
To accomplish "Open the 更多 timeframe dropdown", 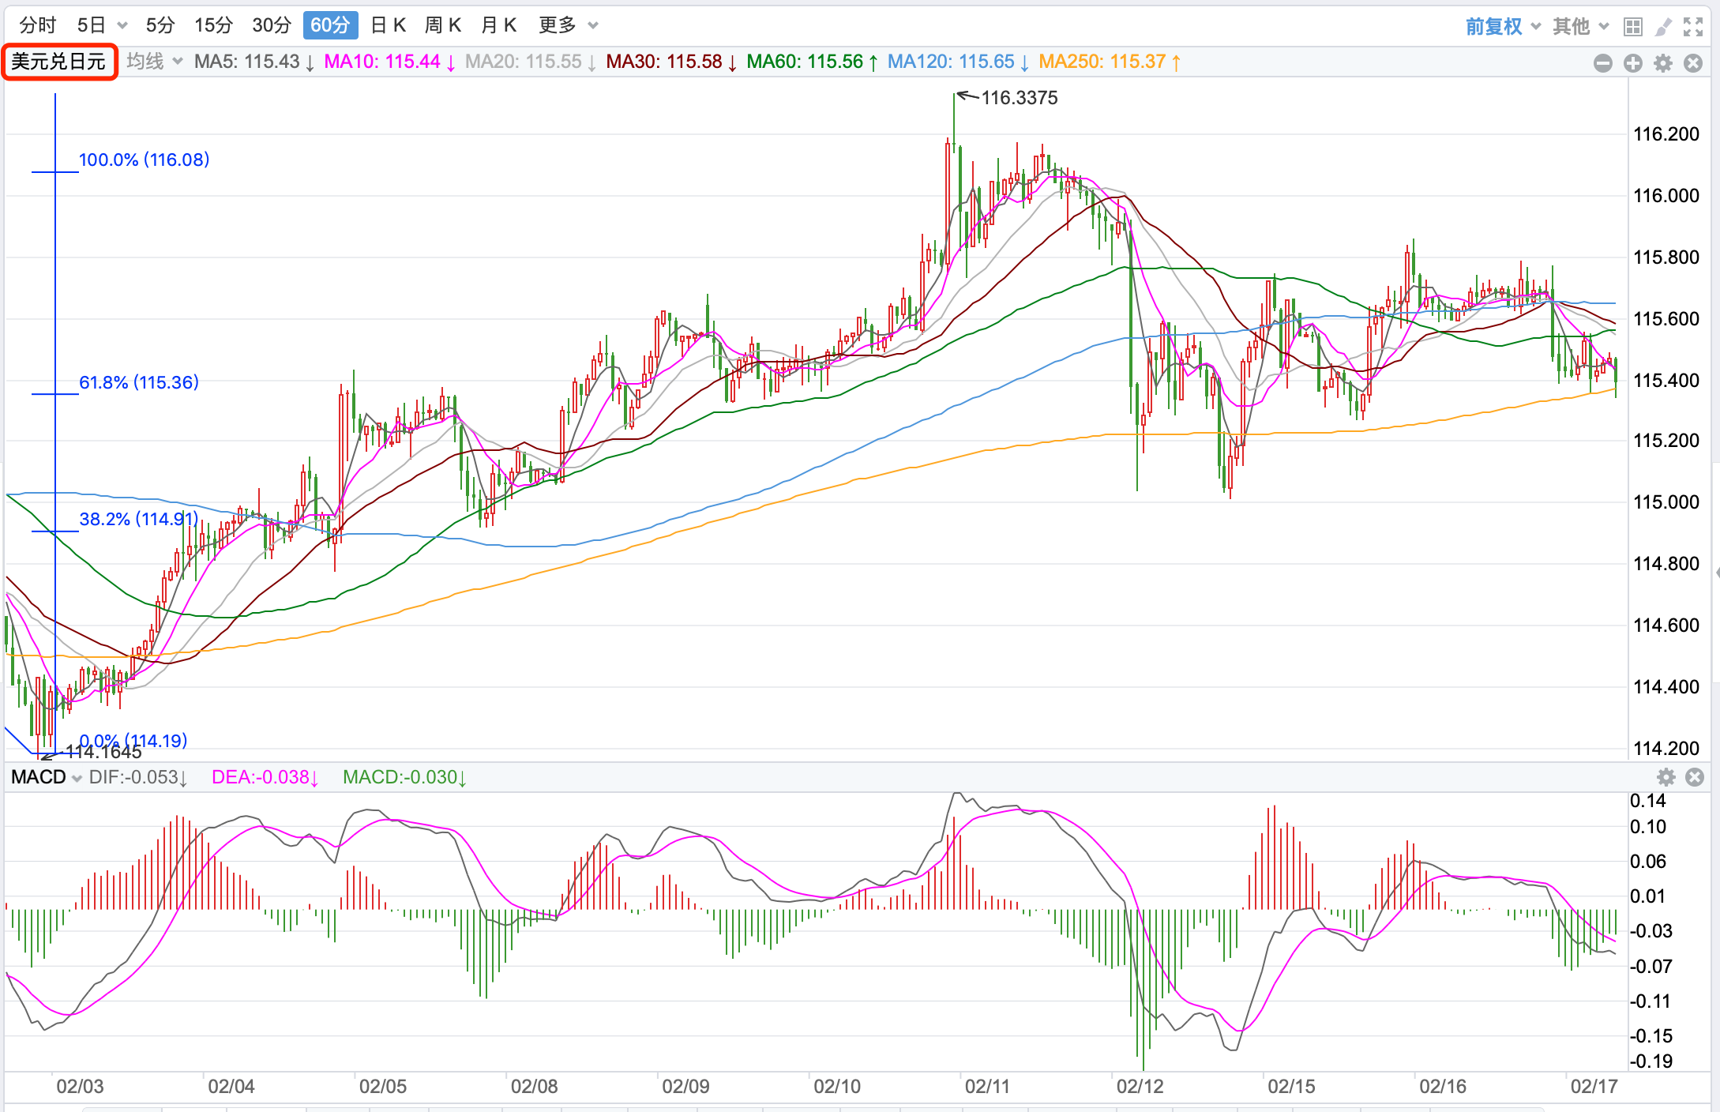I will (x=568, y=25).
